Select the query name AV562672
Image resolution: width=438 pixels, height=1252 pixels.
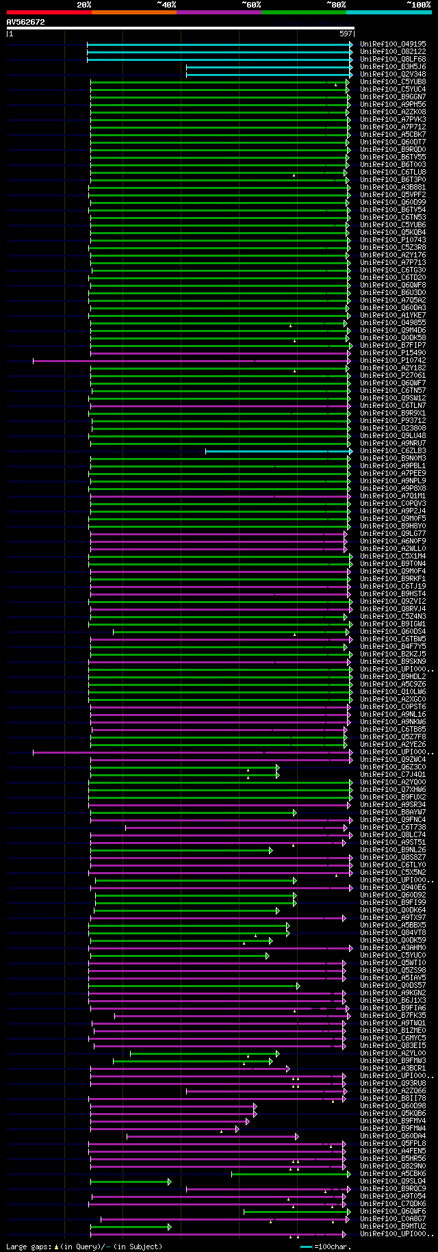point(25,22)
